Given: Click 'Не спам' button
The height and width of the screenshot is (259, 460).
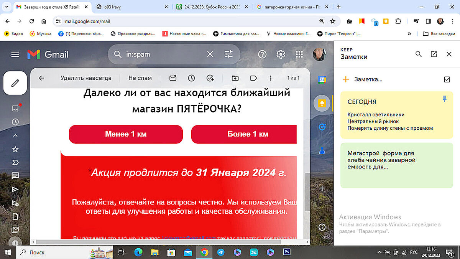Looking at the screenshot, I should (140, 78).
